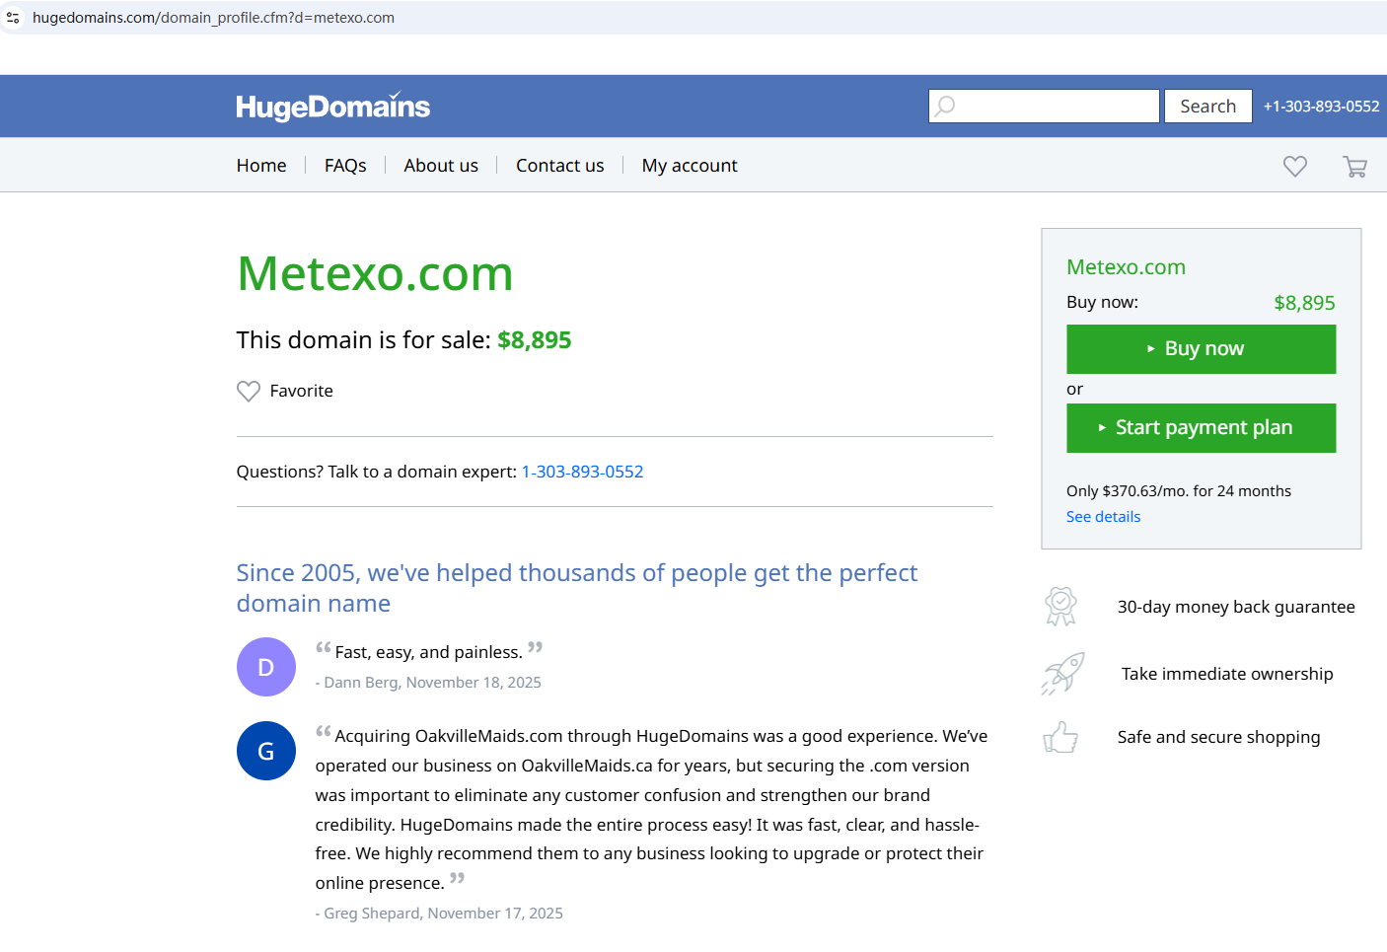The width and height of the screenshot is (1387, 952).
Task: Click the thumbs-up secure shopping icon
Action: tap(1060, 737)
